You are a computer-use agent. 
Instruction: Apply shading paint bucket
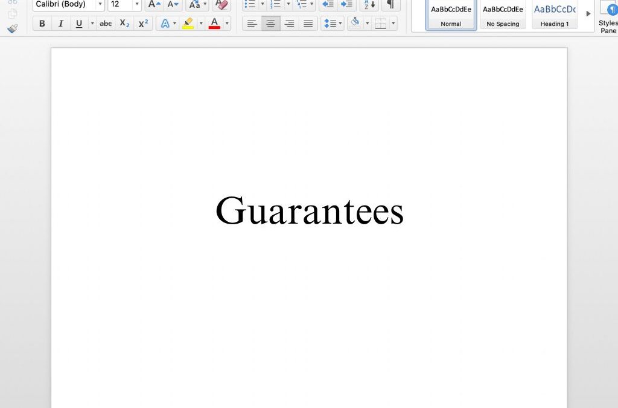[x=355, y=23]
